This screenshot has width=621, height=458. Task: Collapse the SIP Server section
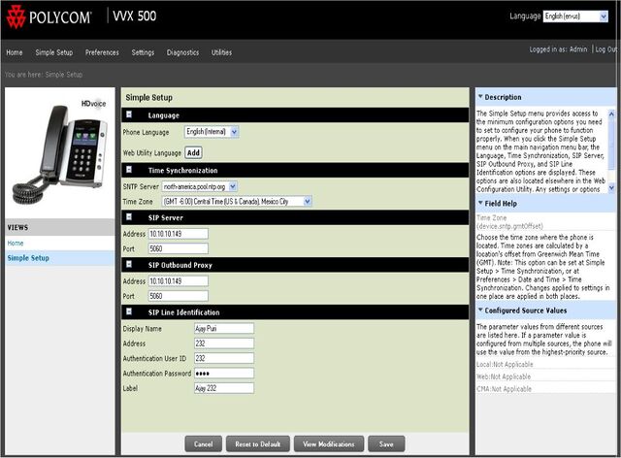click(x=129, y=217)
